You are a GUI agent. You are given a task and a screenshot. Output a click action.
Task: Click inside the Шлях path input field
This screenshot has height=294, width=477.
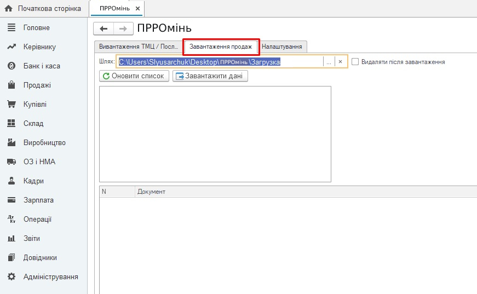click(219, 62)
